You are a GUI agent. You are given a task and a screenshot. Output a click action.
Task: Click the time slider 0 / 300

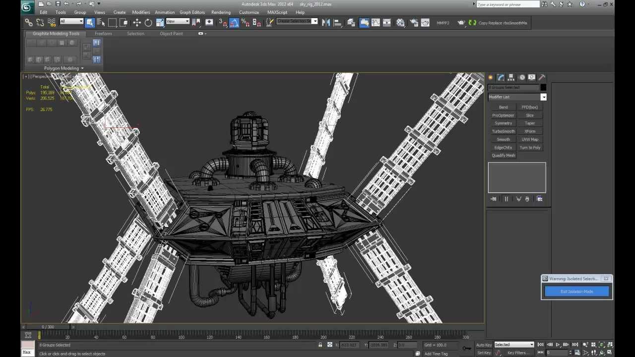[48, 327]
